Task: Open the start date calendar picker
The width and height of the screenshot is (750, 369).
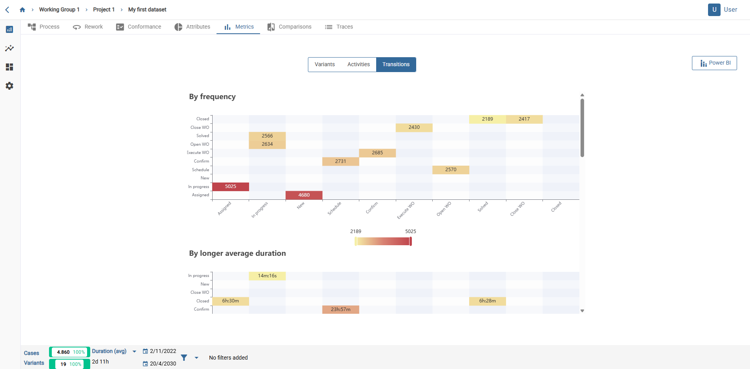Action: (145, 351)
